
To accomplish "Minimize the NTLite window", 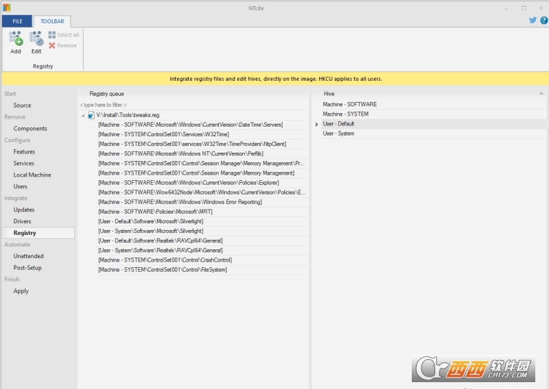I will 506,8.
